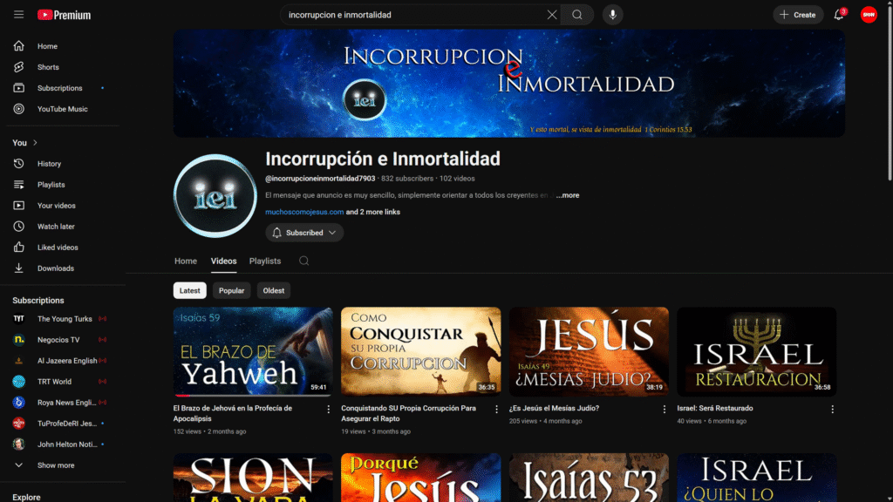Open the notifications bell

[839, 15]
